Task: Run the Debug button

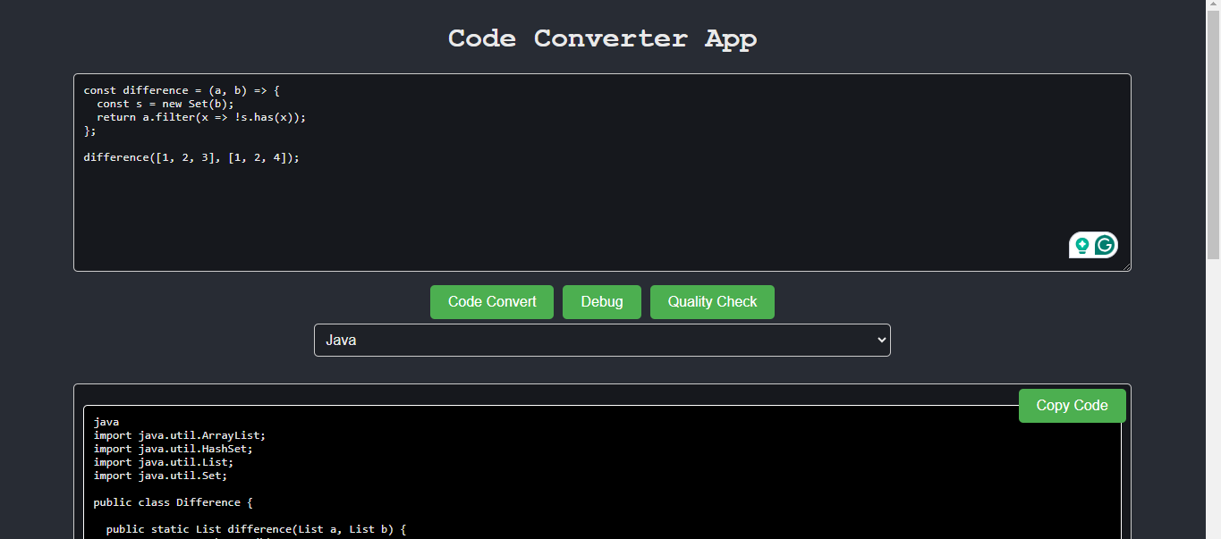Action: [601, 302]
